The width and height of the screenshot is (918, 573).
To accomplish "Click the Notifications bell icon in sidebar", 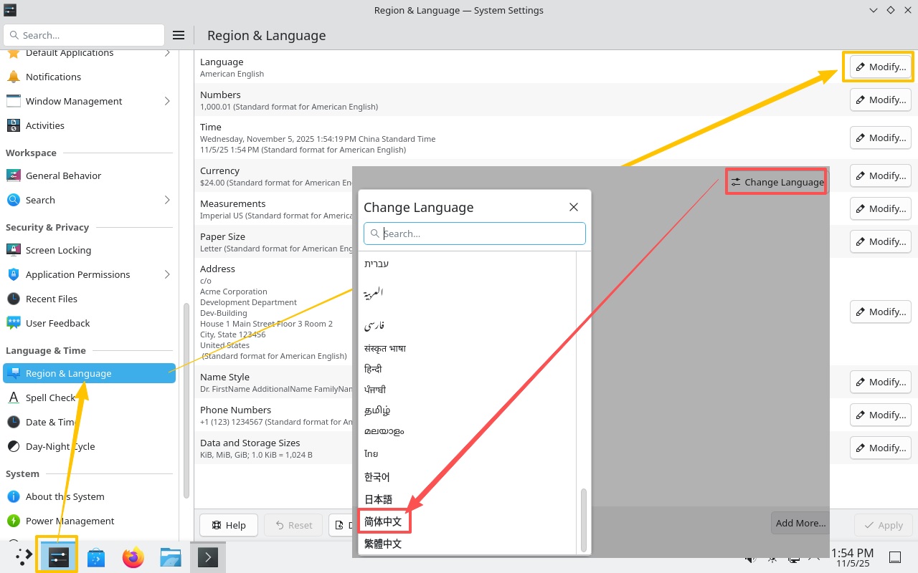I will pyautogui.click(x=13, y=77).
